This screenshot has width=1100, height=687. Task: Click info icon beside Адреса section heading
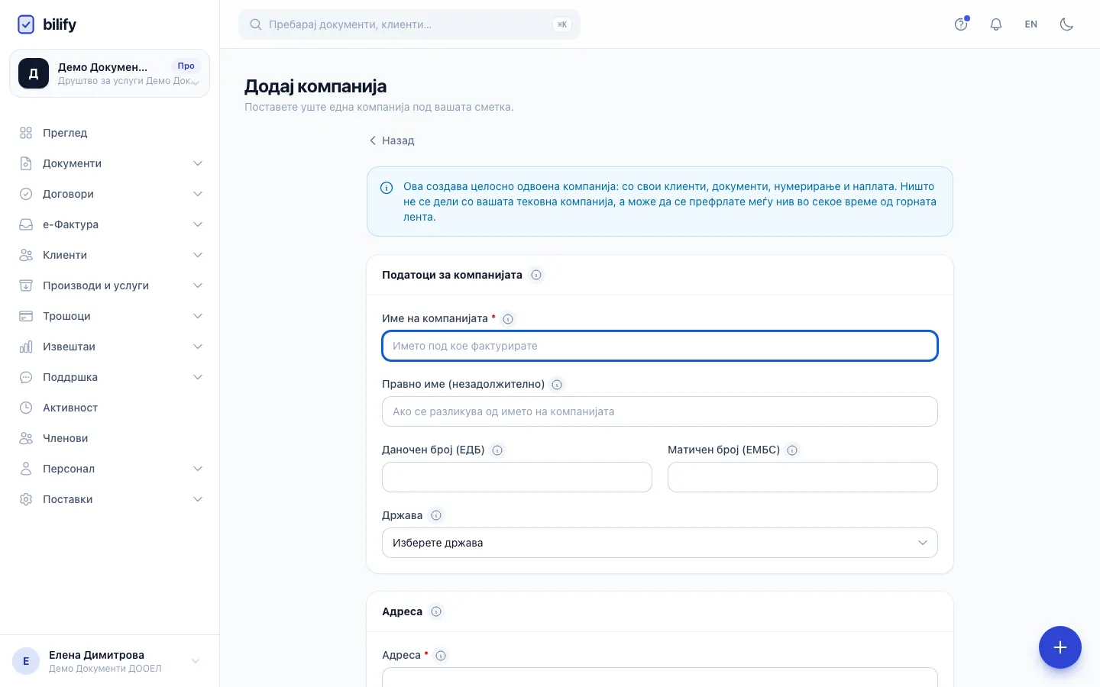[x=436, y=611]
